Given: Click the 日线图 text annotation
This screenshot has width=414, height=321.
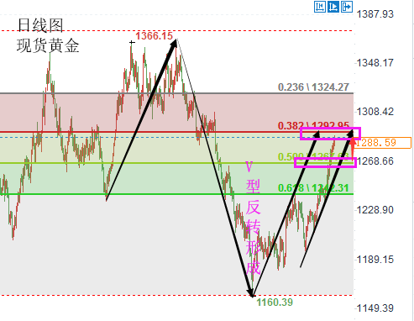Looking at the screenshot, I should 40,25.
